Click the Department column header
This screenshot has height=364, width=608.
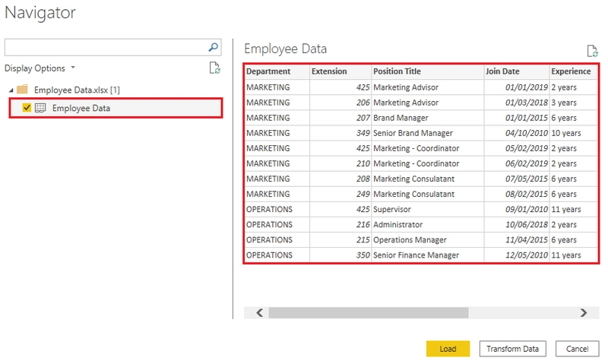coord(268,71)
